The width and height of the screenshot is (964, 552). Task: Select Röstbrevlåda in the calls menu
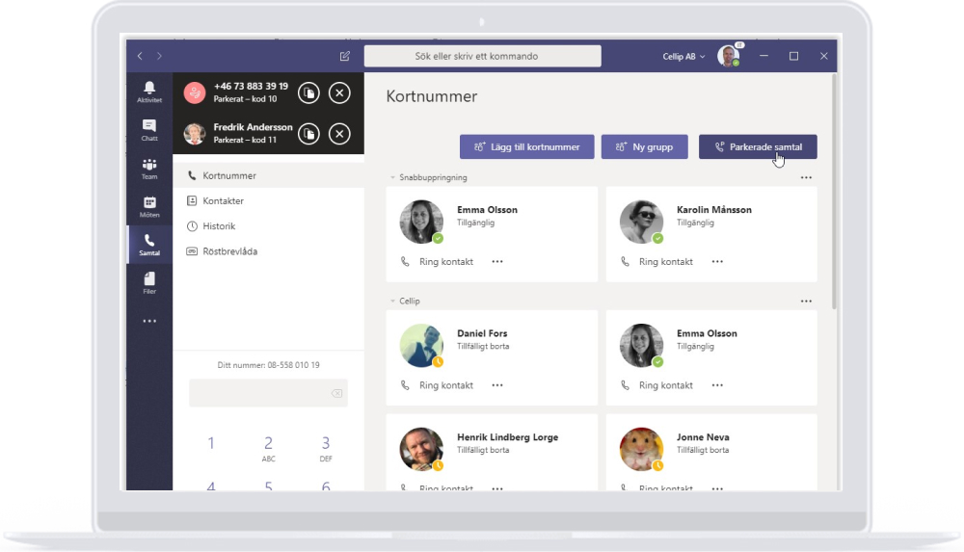pos(269,250)
